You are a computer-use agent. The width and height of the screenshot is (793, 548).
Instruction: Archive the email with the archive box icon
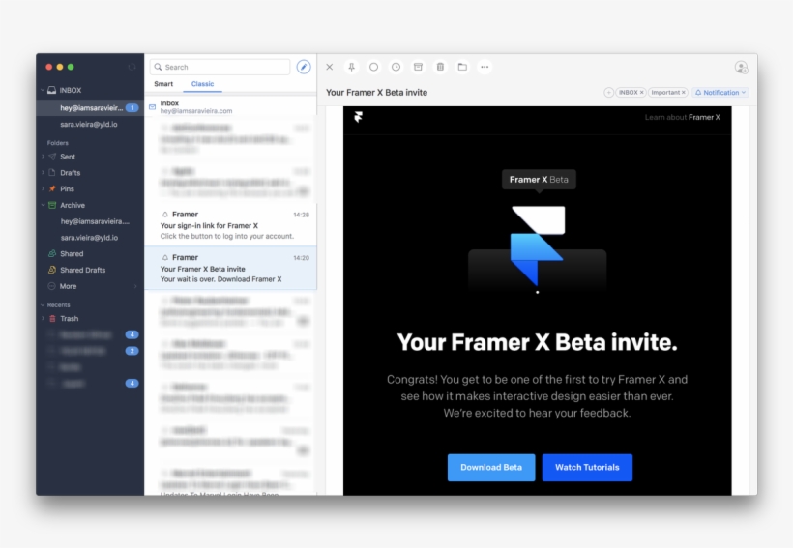pyautogui.click(x=418, y=67)
